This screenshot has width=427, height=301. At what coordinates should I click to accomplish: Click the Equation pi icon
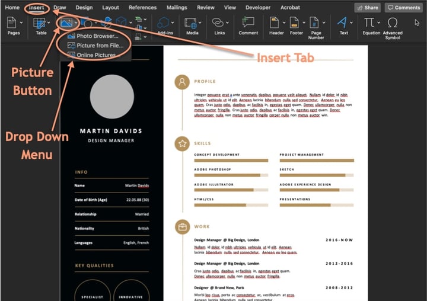(369, 23)
